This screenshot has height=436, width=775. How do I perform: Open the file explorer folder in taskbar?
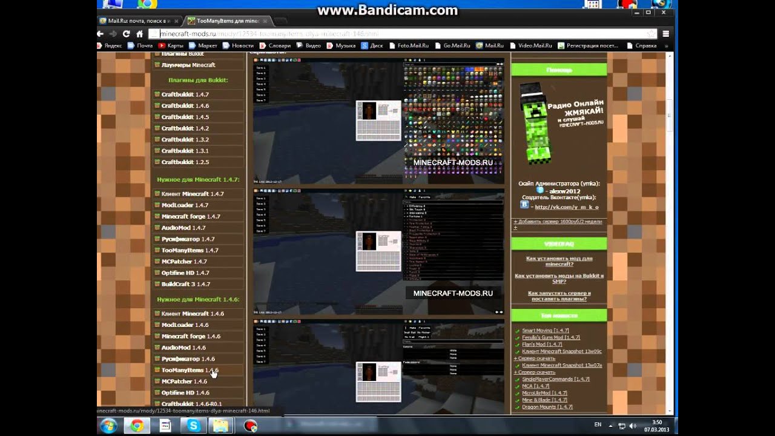pyautogui.click(x=222, y=426)
